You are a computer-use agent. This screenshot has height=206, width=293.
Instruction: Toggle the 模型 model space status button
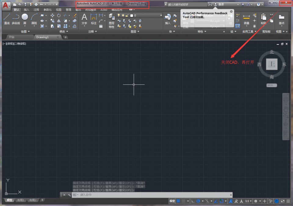coord(172,201)
